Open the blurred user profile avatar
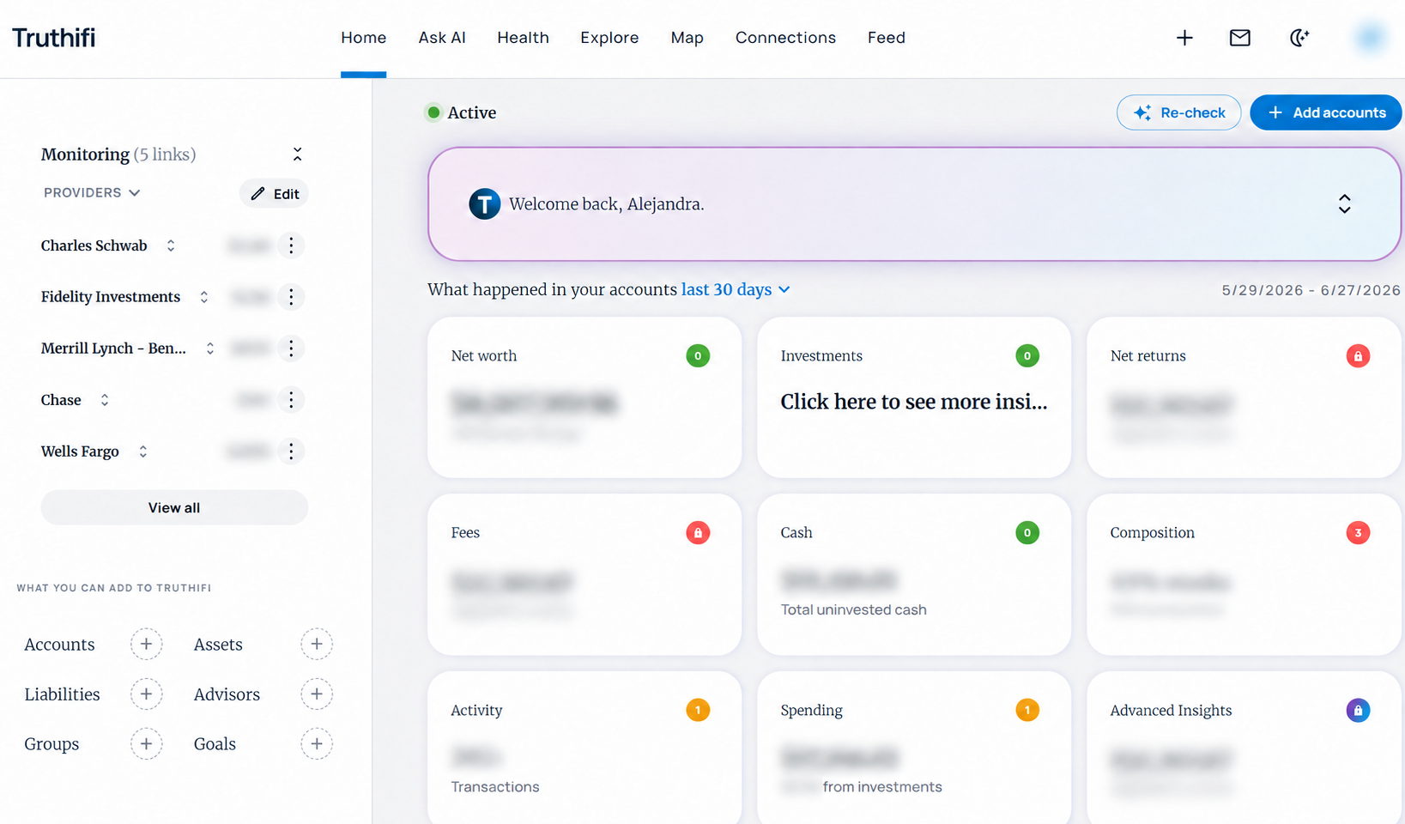This screenshot has width=1405, height=824. click(1370, 38)
